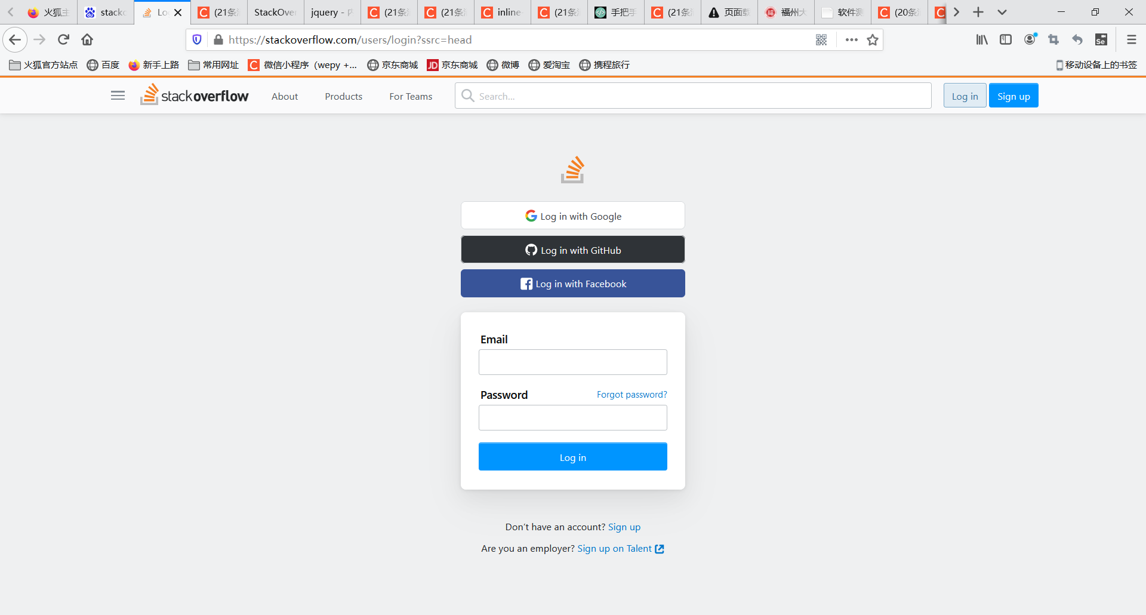The width and height of the screenshot is (1146, 615).
Task: Click the browser forward arrow
Action: (39, 40)
